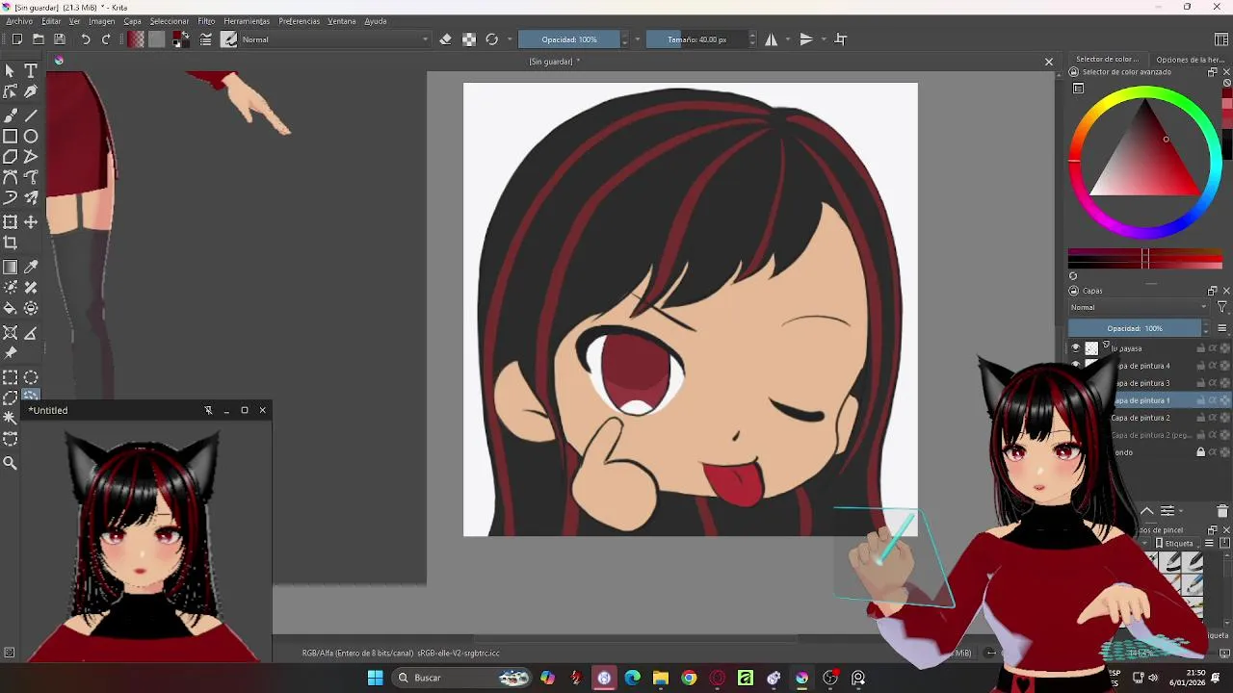The image size is (1233, 693).
Task: Open the Editar menu
Action: tap(51, 21)
